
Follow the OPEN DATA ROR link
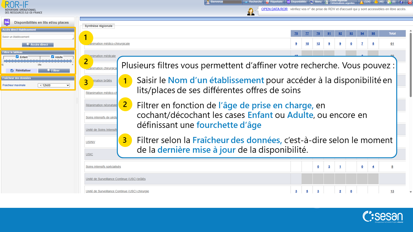[274, 9]
